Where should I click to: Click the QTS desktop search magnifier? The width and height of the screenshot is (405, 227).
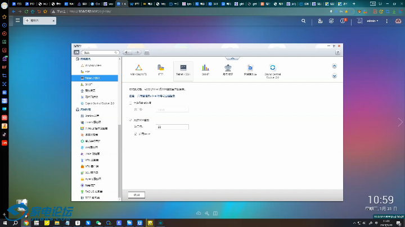tap(304, 21)
